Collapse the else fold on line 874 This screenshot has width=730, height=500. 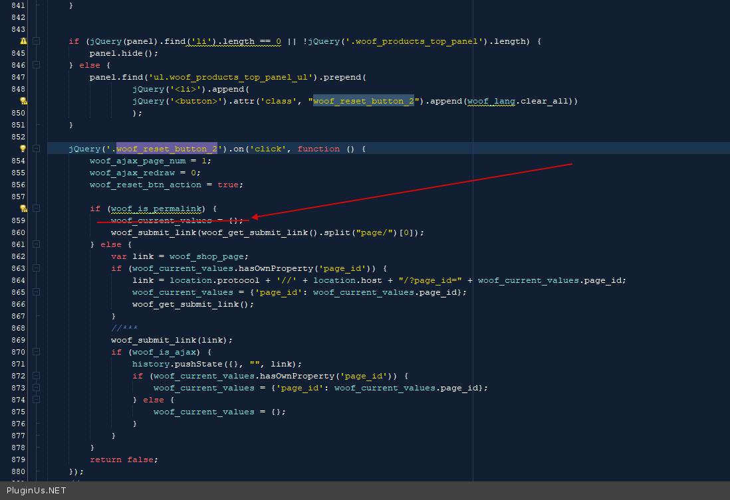point(37,400)
